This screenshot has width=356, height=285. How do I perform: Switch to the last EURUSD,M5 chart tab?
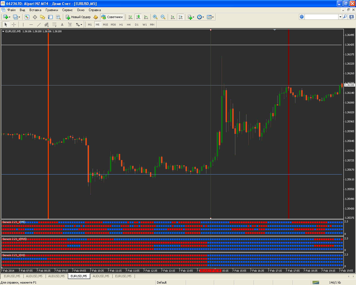[x=123, y=276]
